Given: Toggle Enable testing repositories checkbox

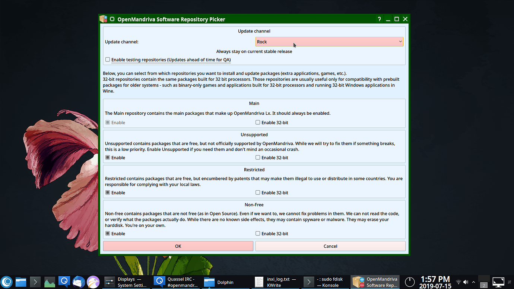Looking at the screenshot, I should [108, 60].
